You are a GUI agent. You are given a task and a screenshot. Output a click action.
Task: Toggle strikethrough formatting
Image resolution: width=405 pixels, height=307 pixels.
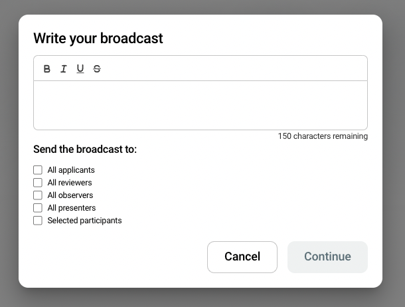(97, 68)
